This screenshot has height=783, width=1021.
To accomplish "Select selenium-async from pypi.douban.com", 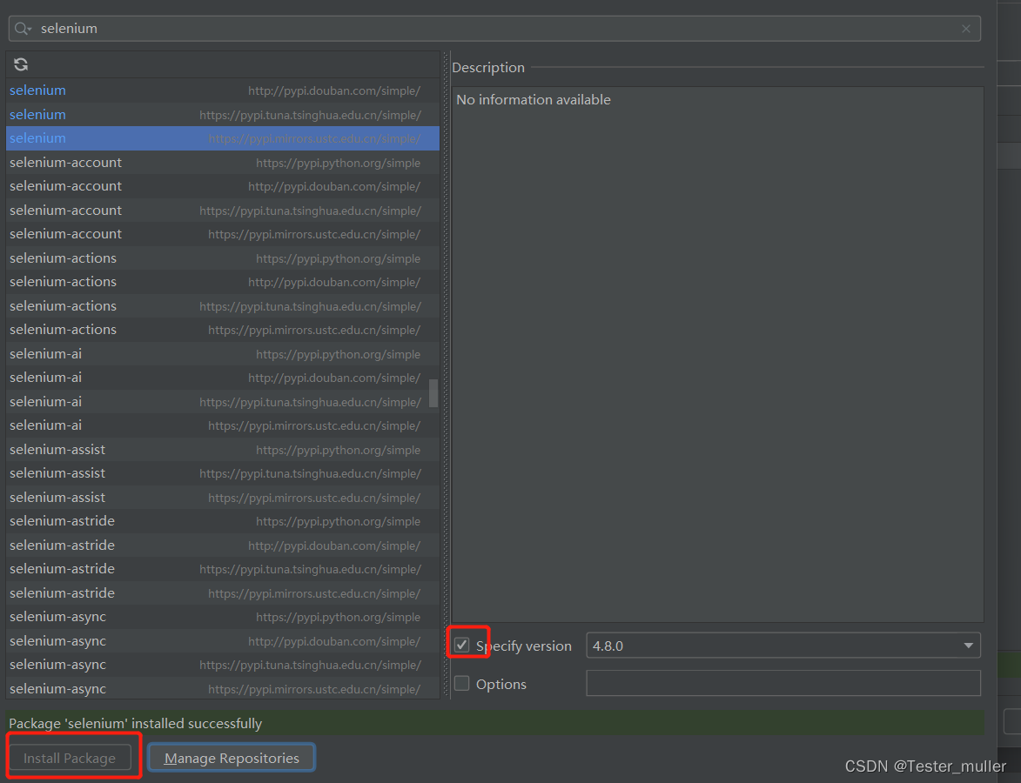I will [x=223, y=640].
